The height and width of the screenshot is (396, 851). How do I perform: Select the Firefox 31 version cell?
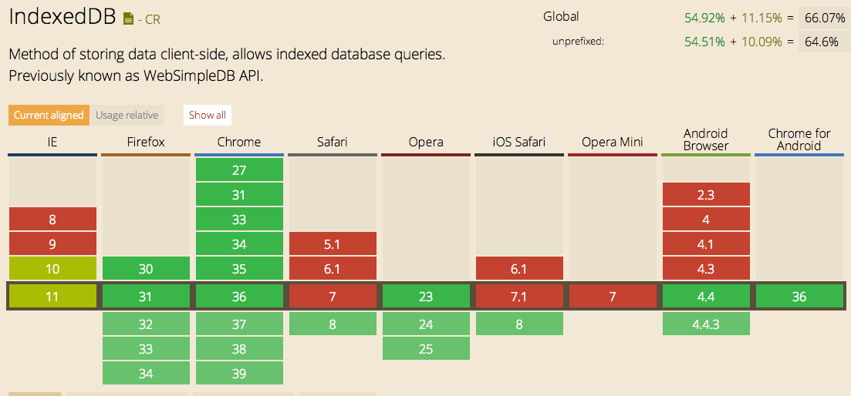click(x=146, y=297)
